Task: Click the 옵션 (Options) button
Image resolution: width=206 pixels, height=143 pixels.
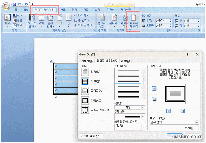Action: coord(191,128)
